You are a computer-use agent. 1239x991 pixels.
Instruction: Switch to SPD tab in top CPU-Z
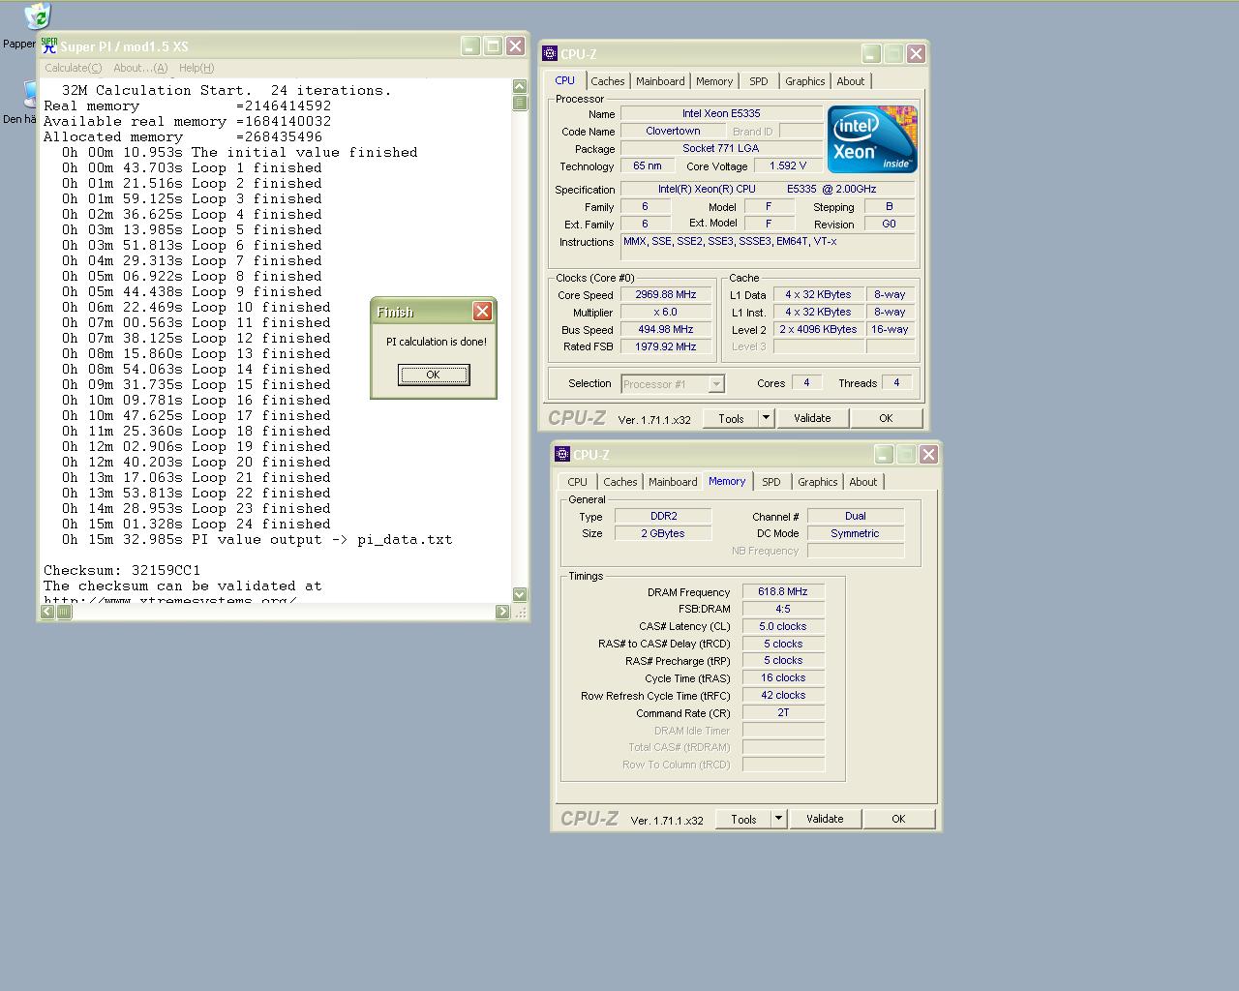click(x=759, y=81)
